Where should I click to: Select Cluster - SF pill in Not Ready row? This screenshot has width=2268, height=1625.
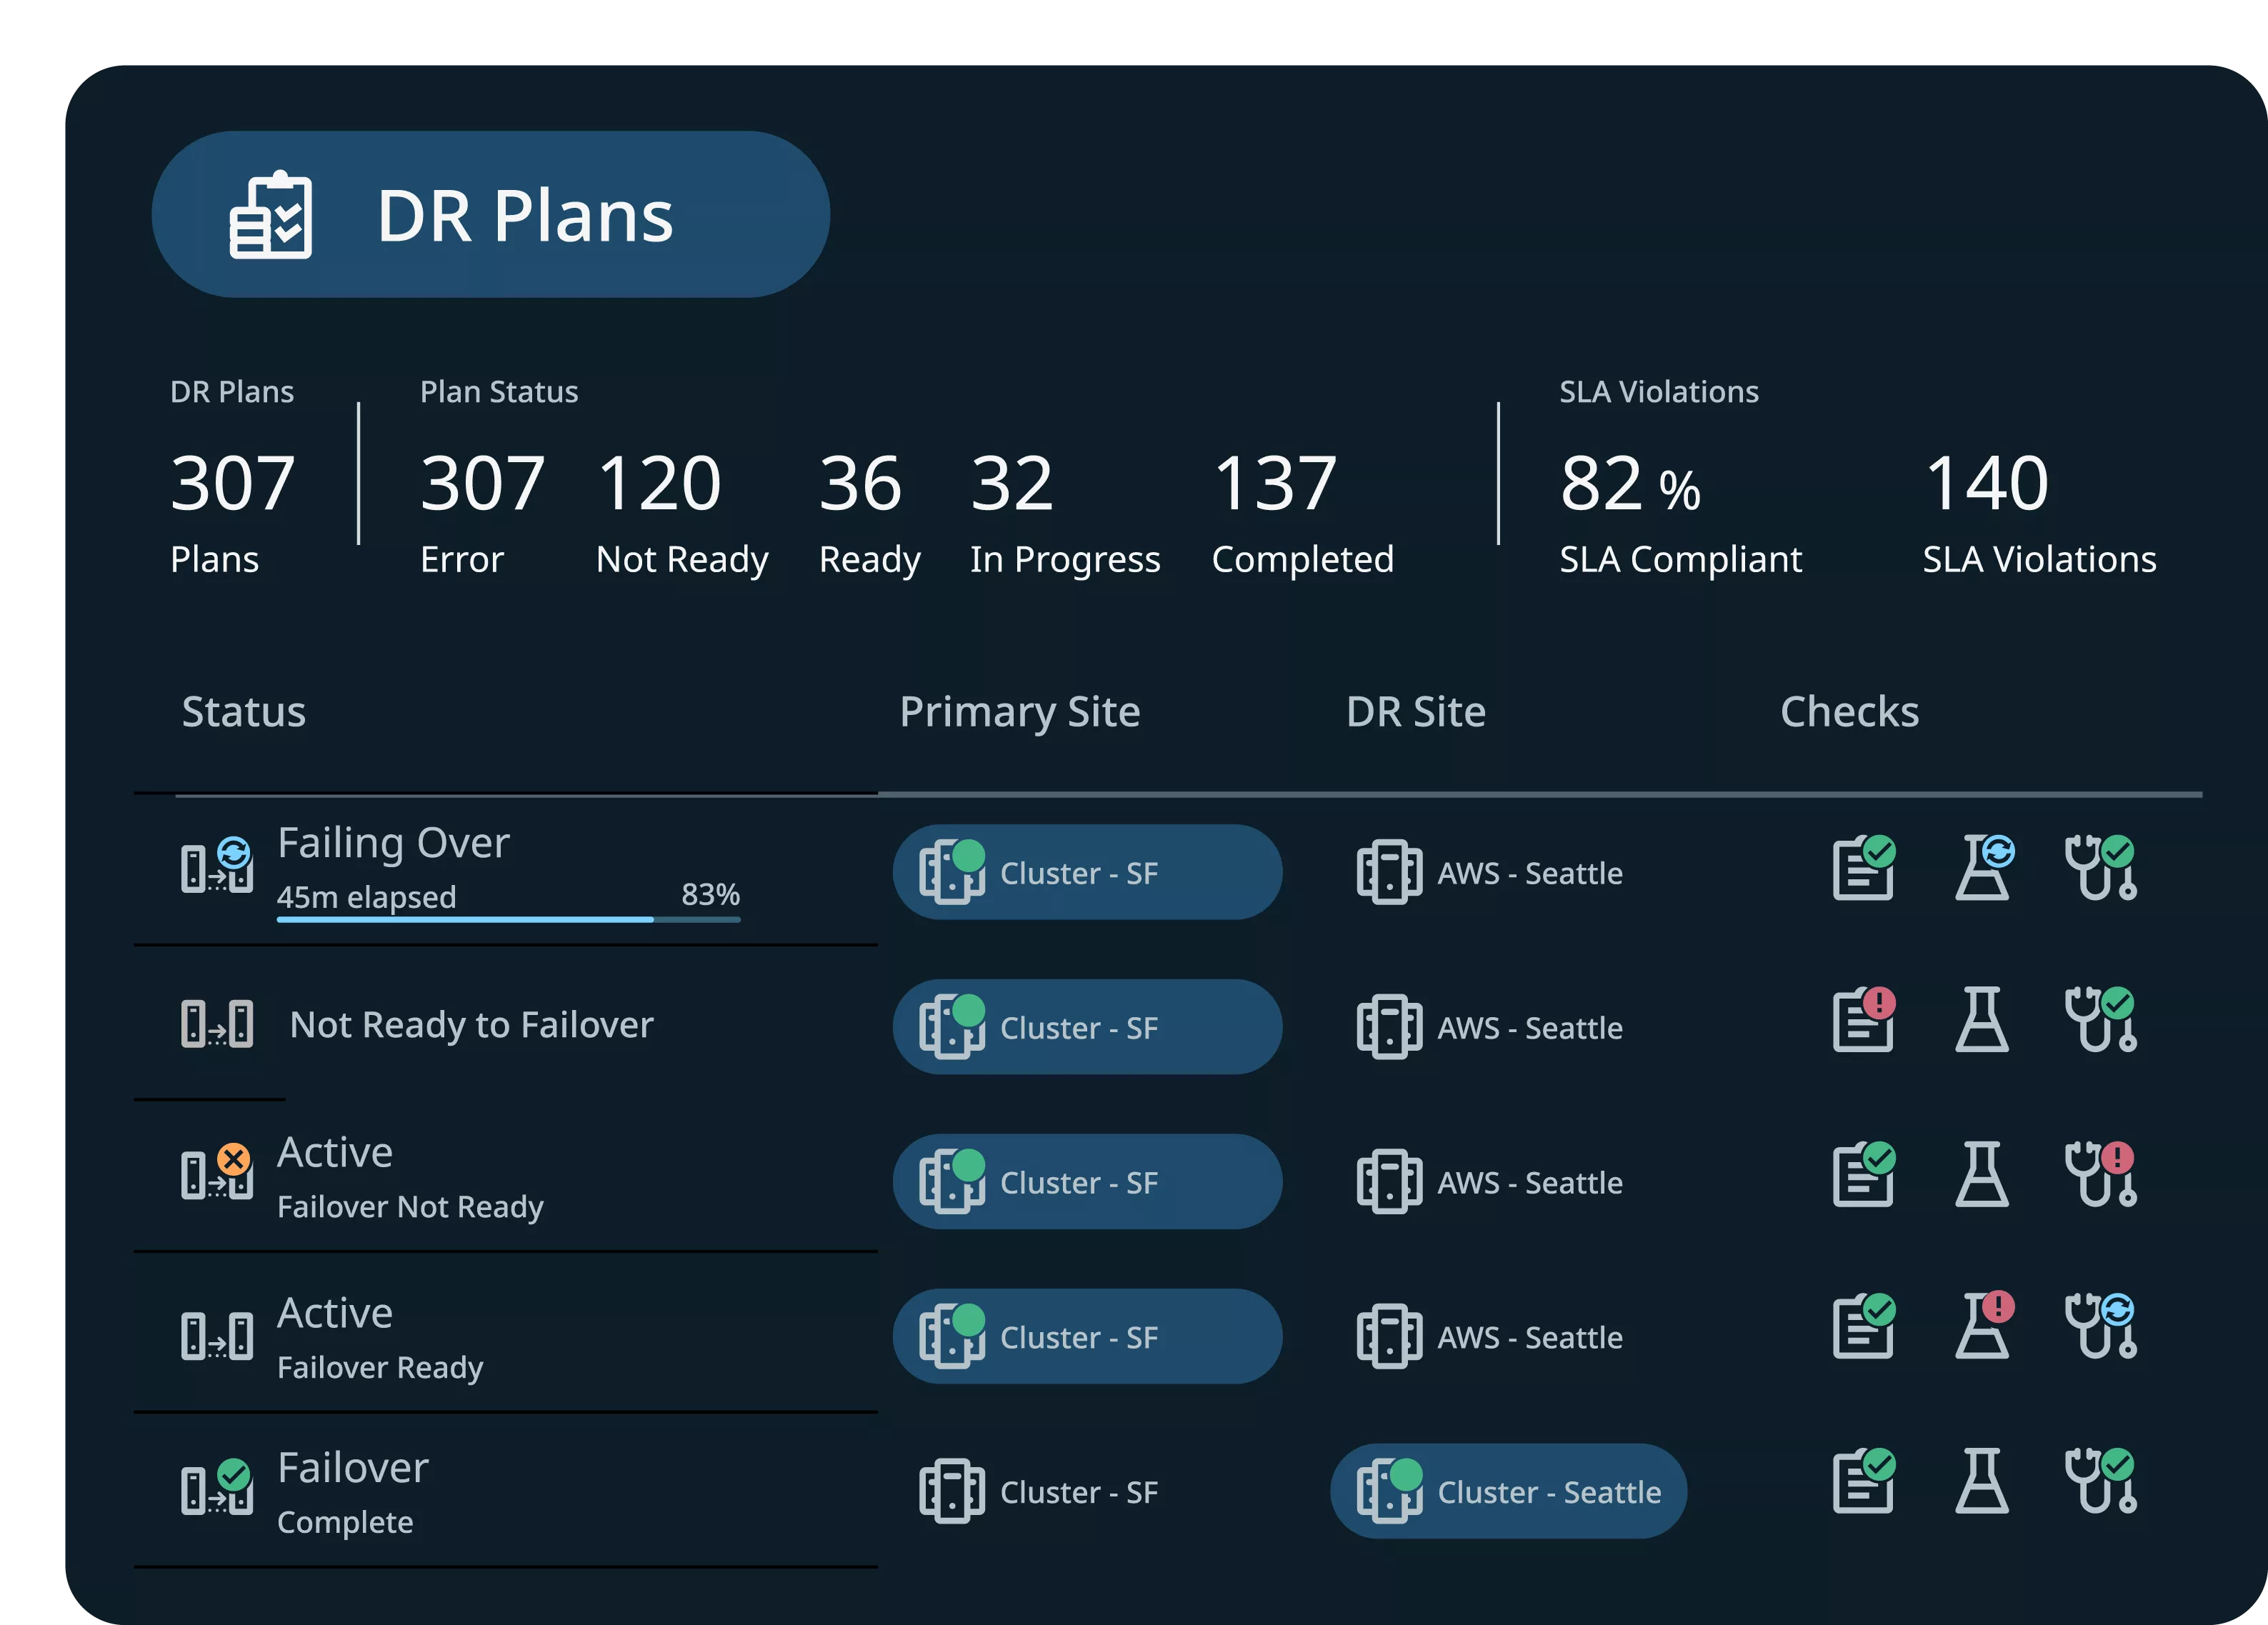[x=1087, y=1027]
